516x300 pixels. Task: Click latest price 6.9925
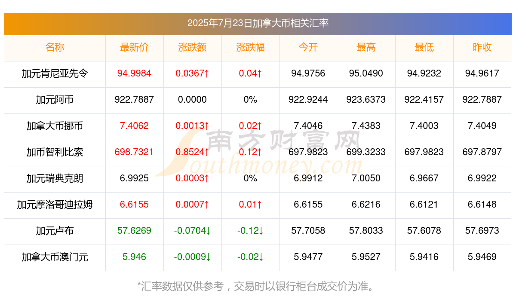[x=134, y=178]
